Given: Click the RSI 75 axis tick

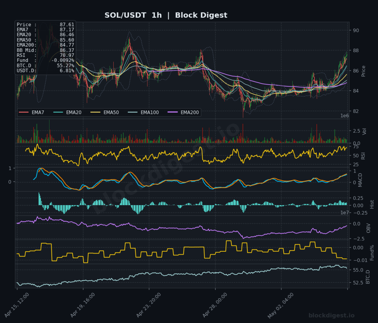Looking at the screenshot, I should pos(356,147).
